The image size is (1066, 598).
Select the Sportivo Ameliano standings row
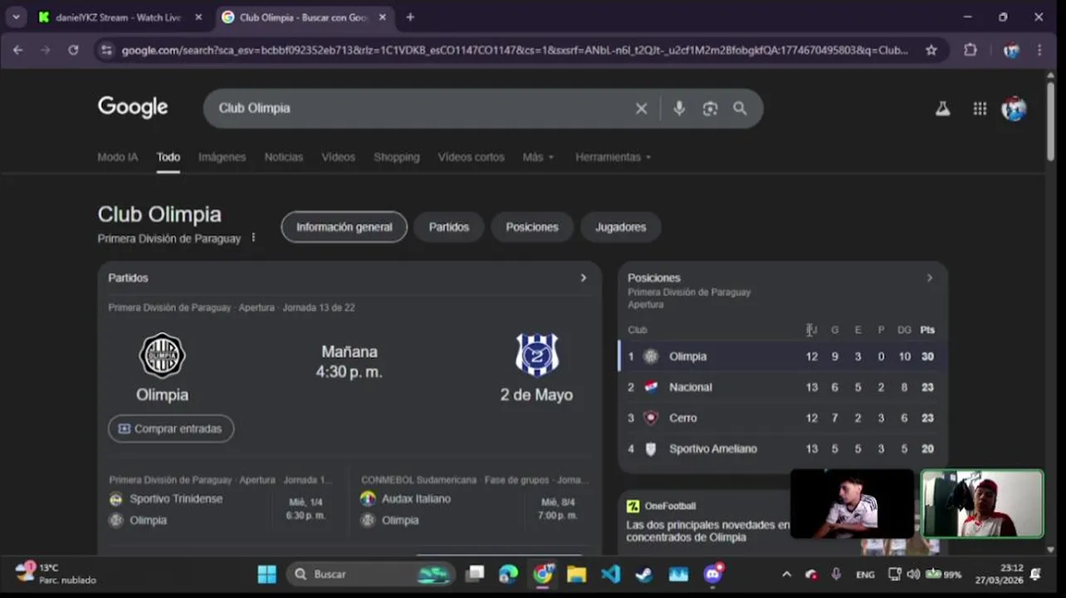[783, 448]
